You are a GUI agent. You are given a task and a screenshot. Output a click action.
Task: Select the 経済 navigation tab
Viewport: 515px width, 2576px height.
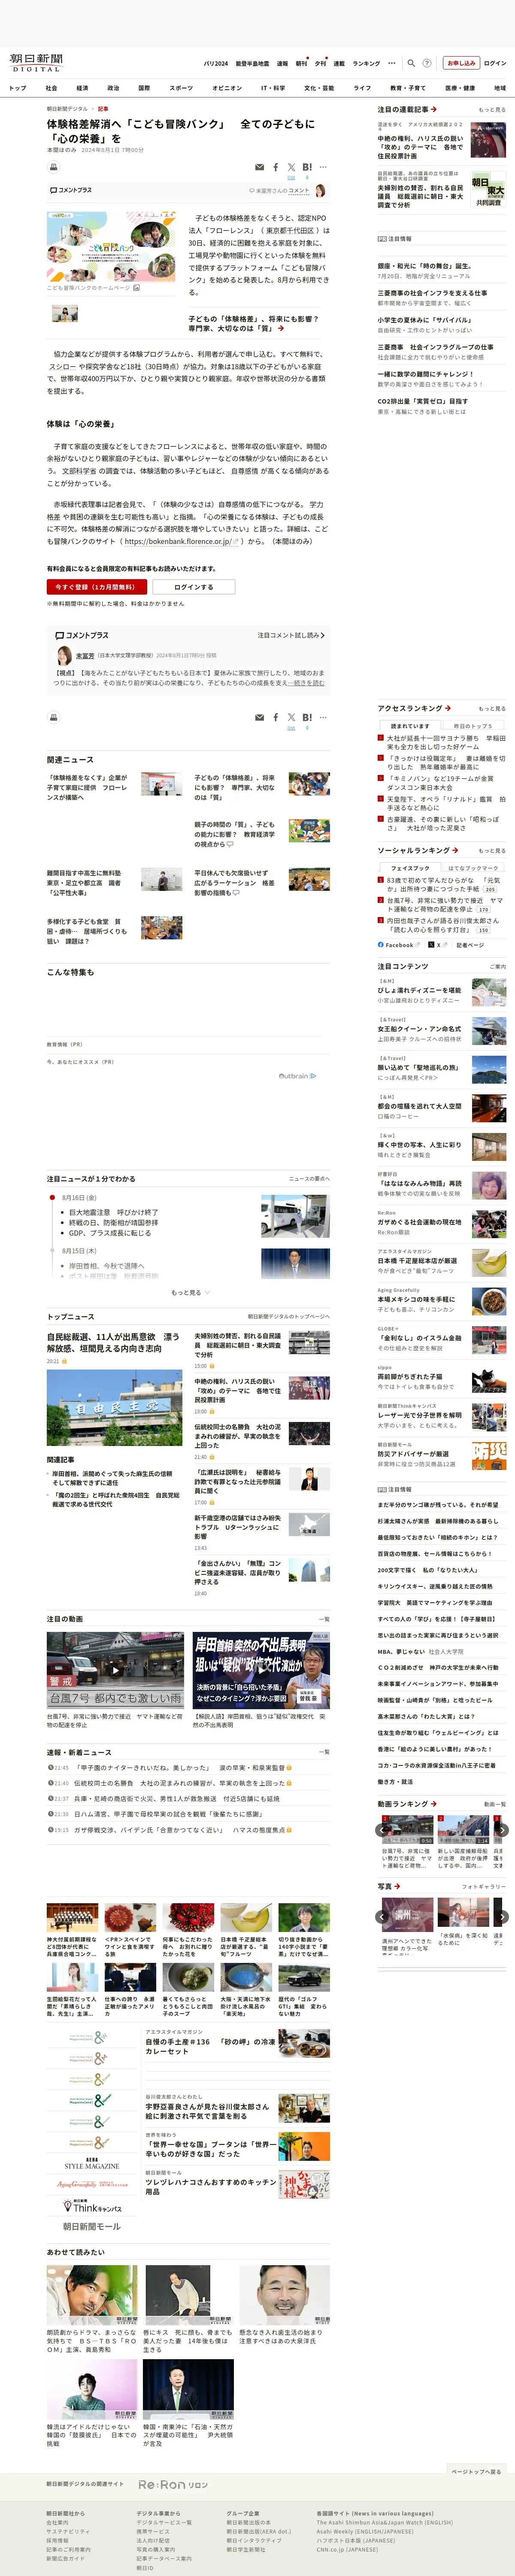tap(82, 88)
